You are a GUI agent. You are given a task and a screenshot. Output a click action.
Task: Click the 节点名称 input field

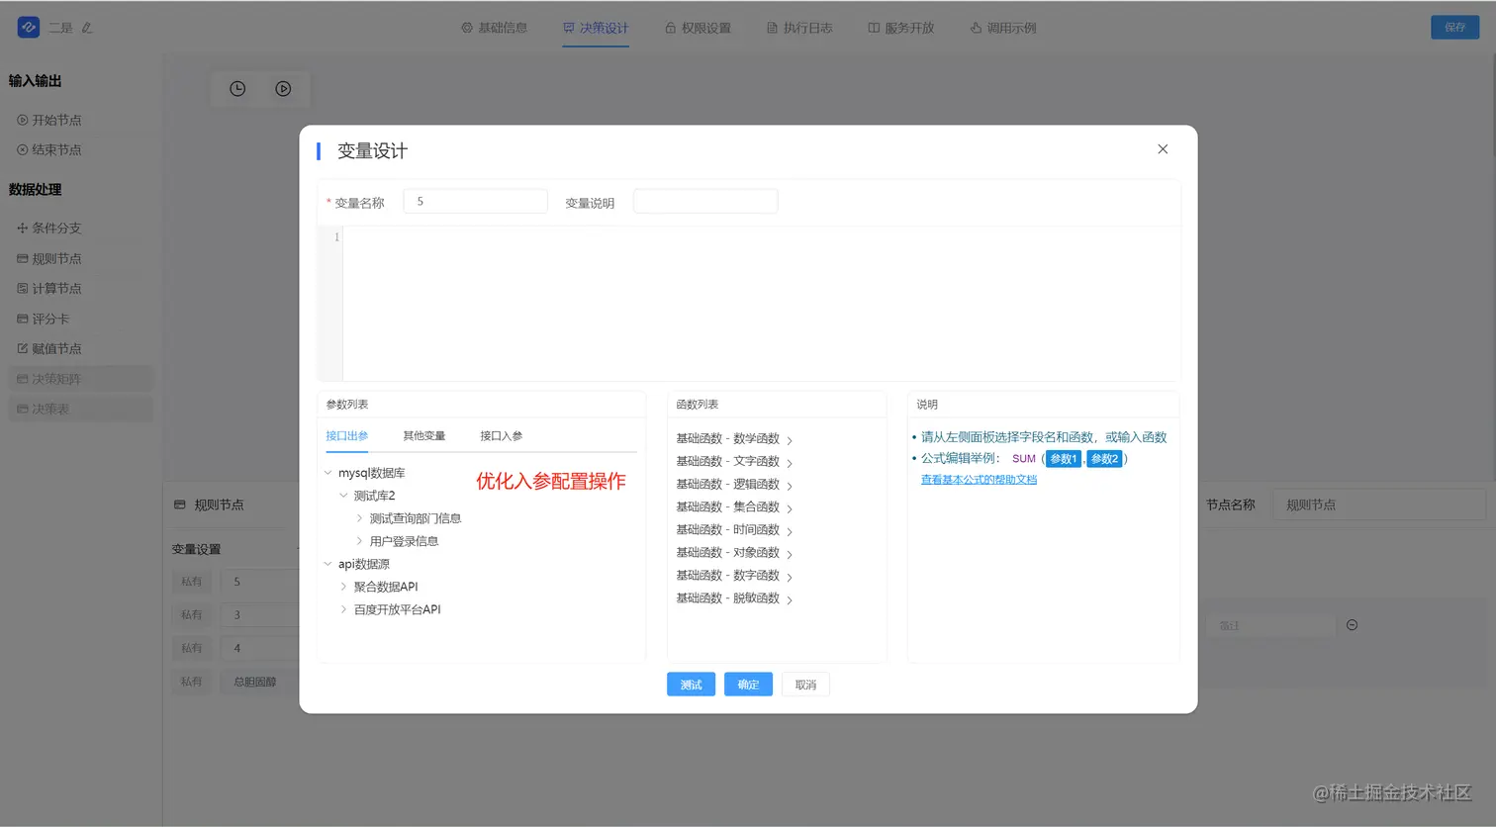point(1378,505)
